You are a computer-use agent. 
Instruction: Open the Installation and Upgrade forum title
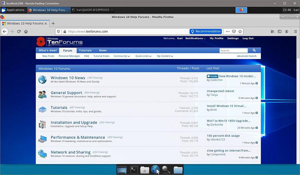74,122
